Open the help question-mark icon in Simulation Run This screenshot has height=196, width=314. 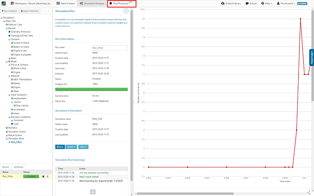(126, 11)
